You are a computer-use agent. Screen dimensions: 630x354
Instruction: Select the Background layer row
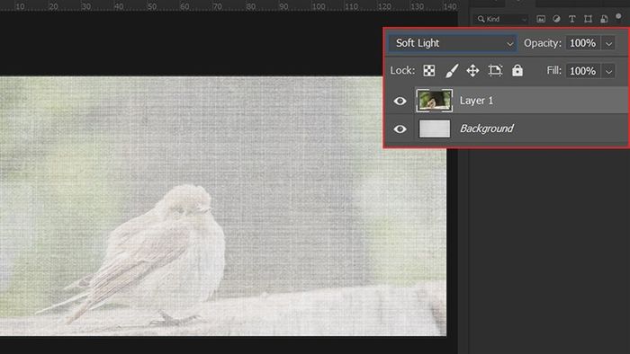(x=507, y=128)
